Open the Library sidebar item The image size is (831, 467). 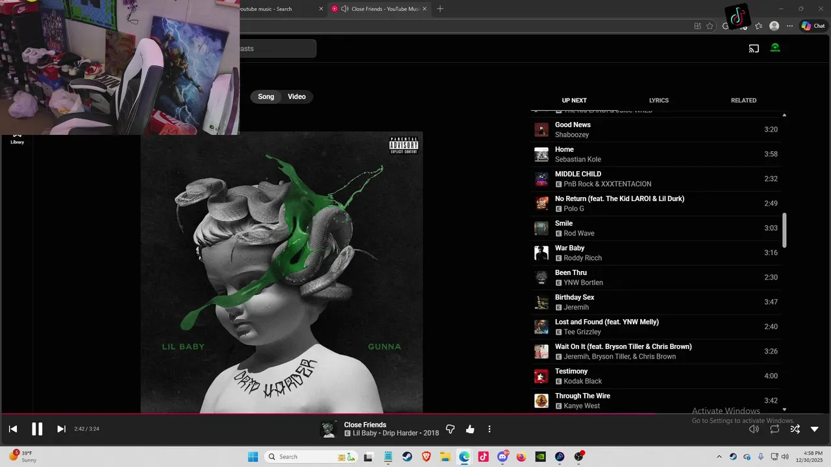coord(17,138)
